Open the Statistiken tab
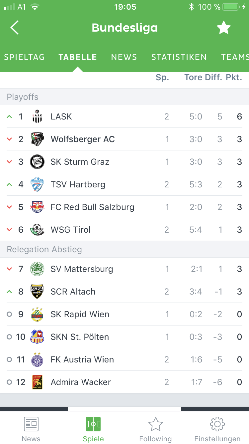The image size is (249, 444). 179,57
